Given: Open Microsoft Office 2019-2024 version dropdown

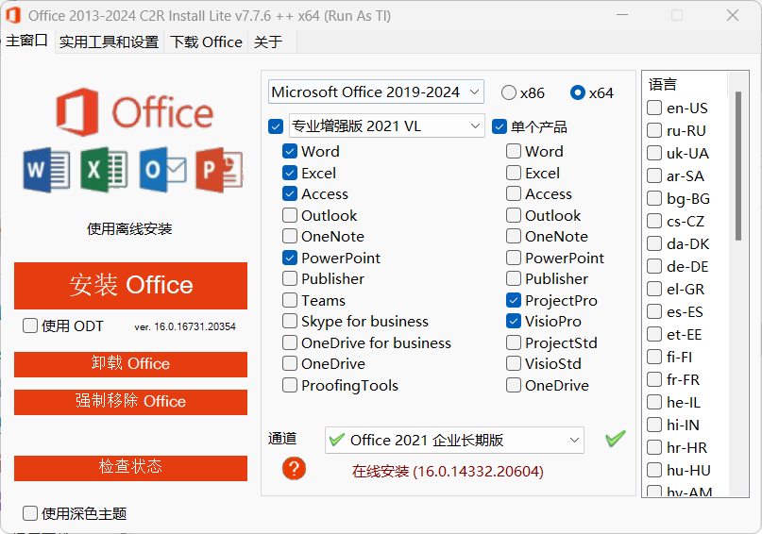Looking at the screenshot, I should (x=376, y=92).
